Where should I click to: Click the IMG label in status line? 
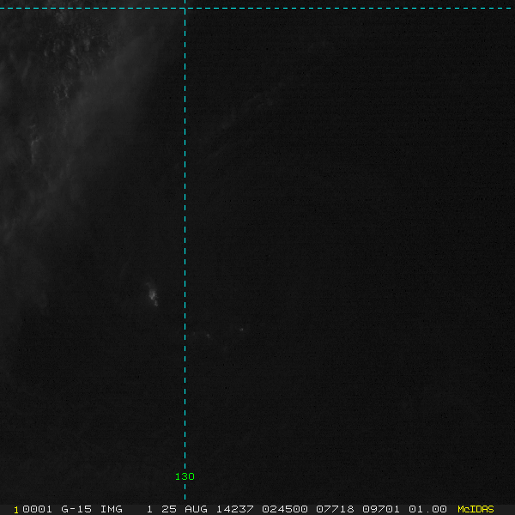[x=112, y=509]
